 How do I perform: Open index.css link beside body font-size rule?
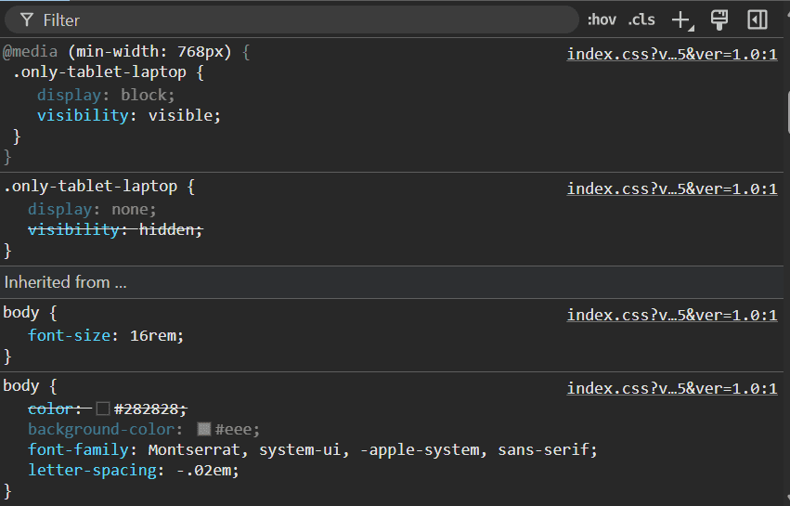click(x=671, y=315)
